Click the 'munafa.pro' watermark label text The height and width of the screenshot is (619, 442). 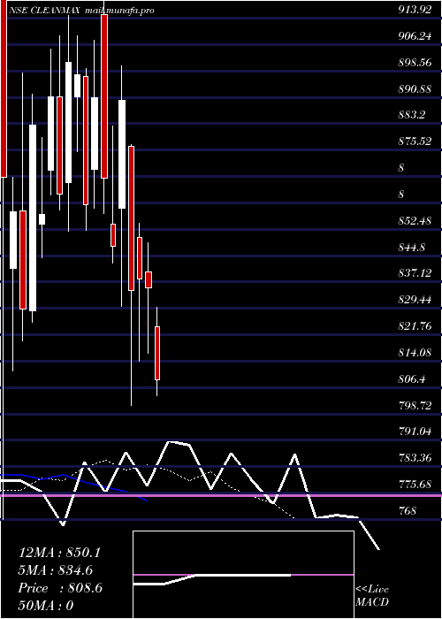[129, 11]
